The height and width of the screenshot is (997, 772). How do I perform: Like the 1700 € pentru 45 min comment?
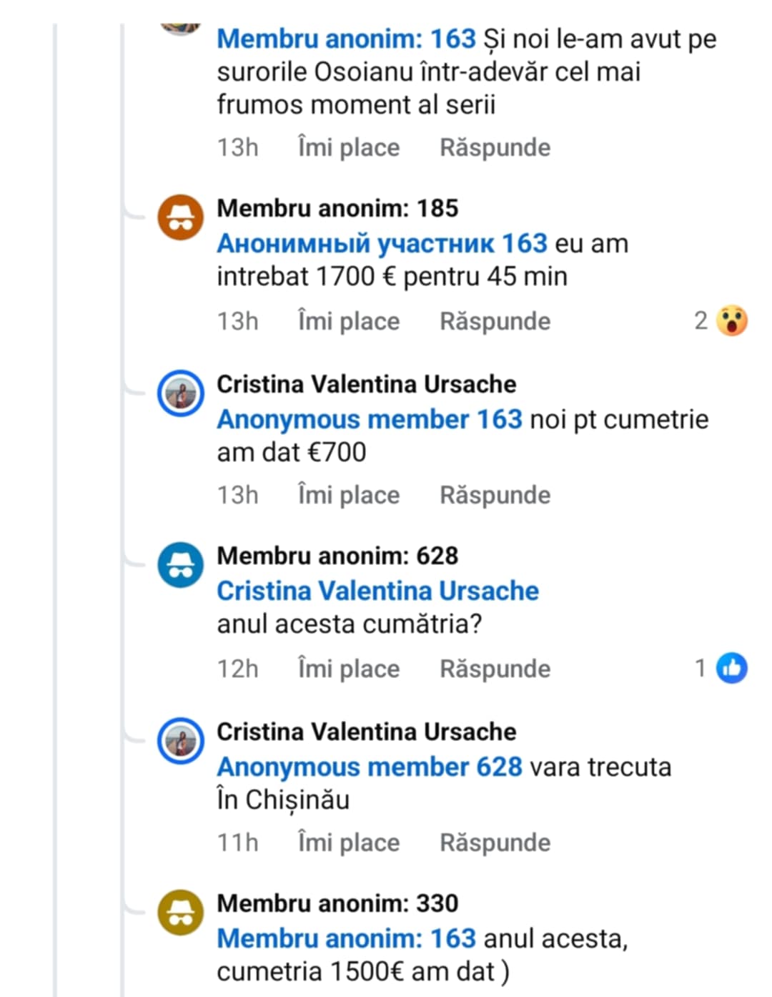click(x=349, y=321)
